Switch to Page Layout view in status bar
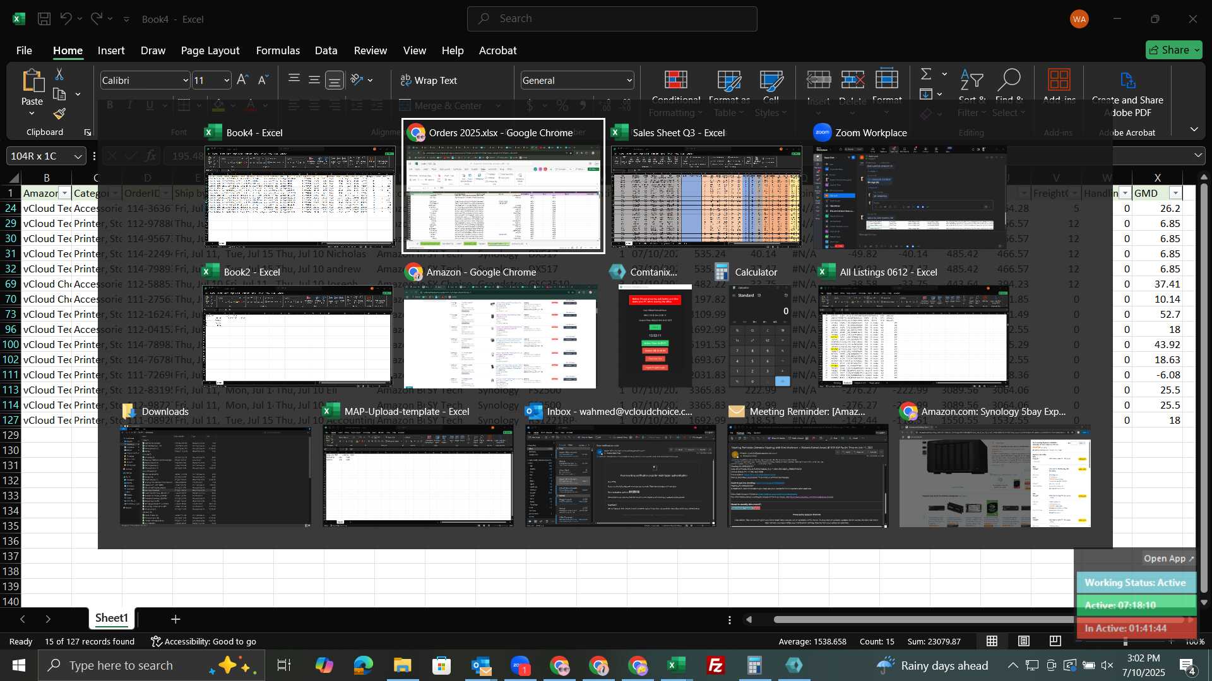The height and width of the screenshot is (681, 1212). pos(1024,641)
